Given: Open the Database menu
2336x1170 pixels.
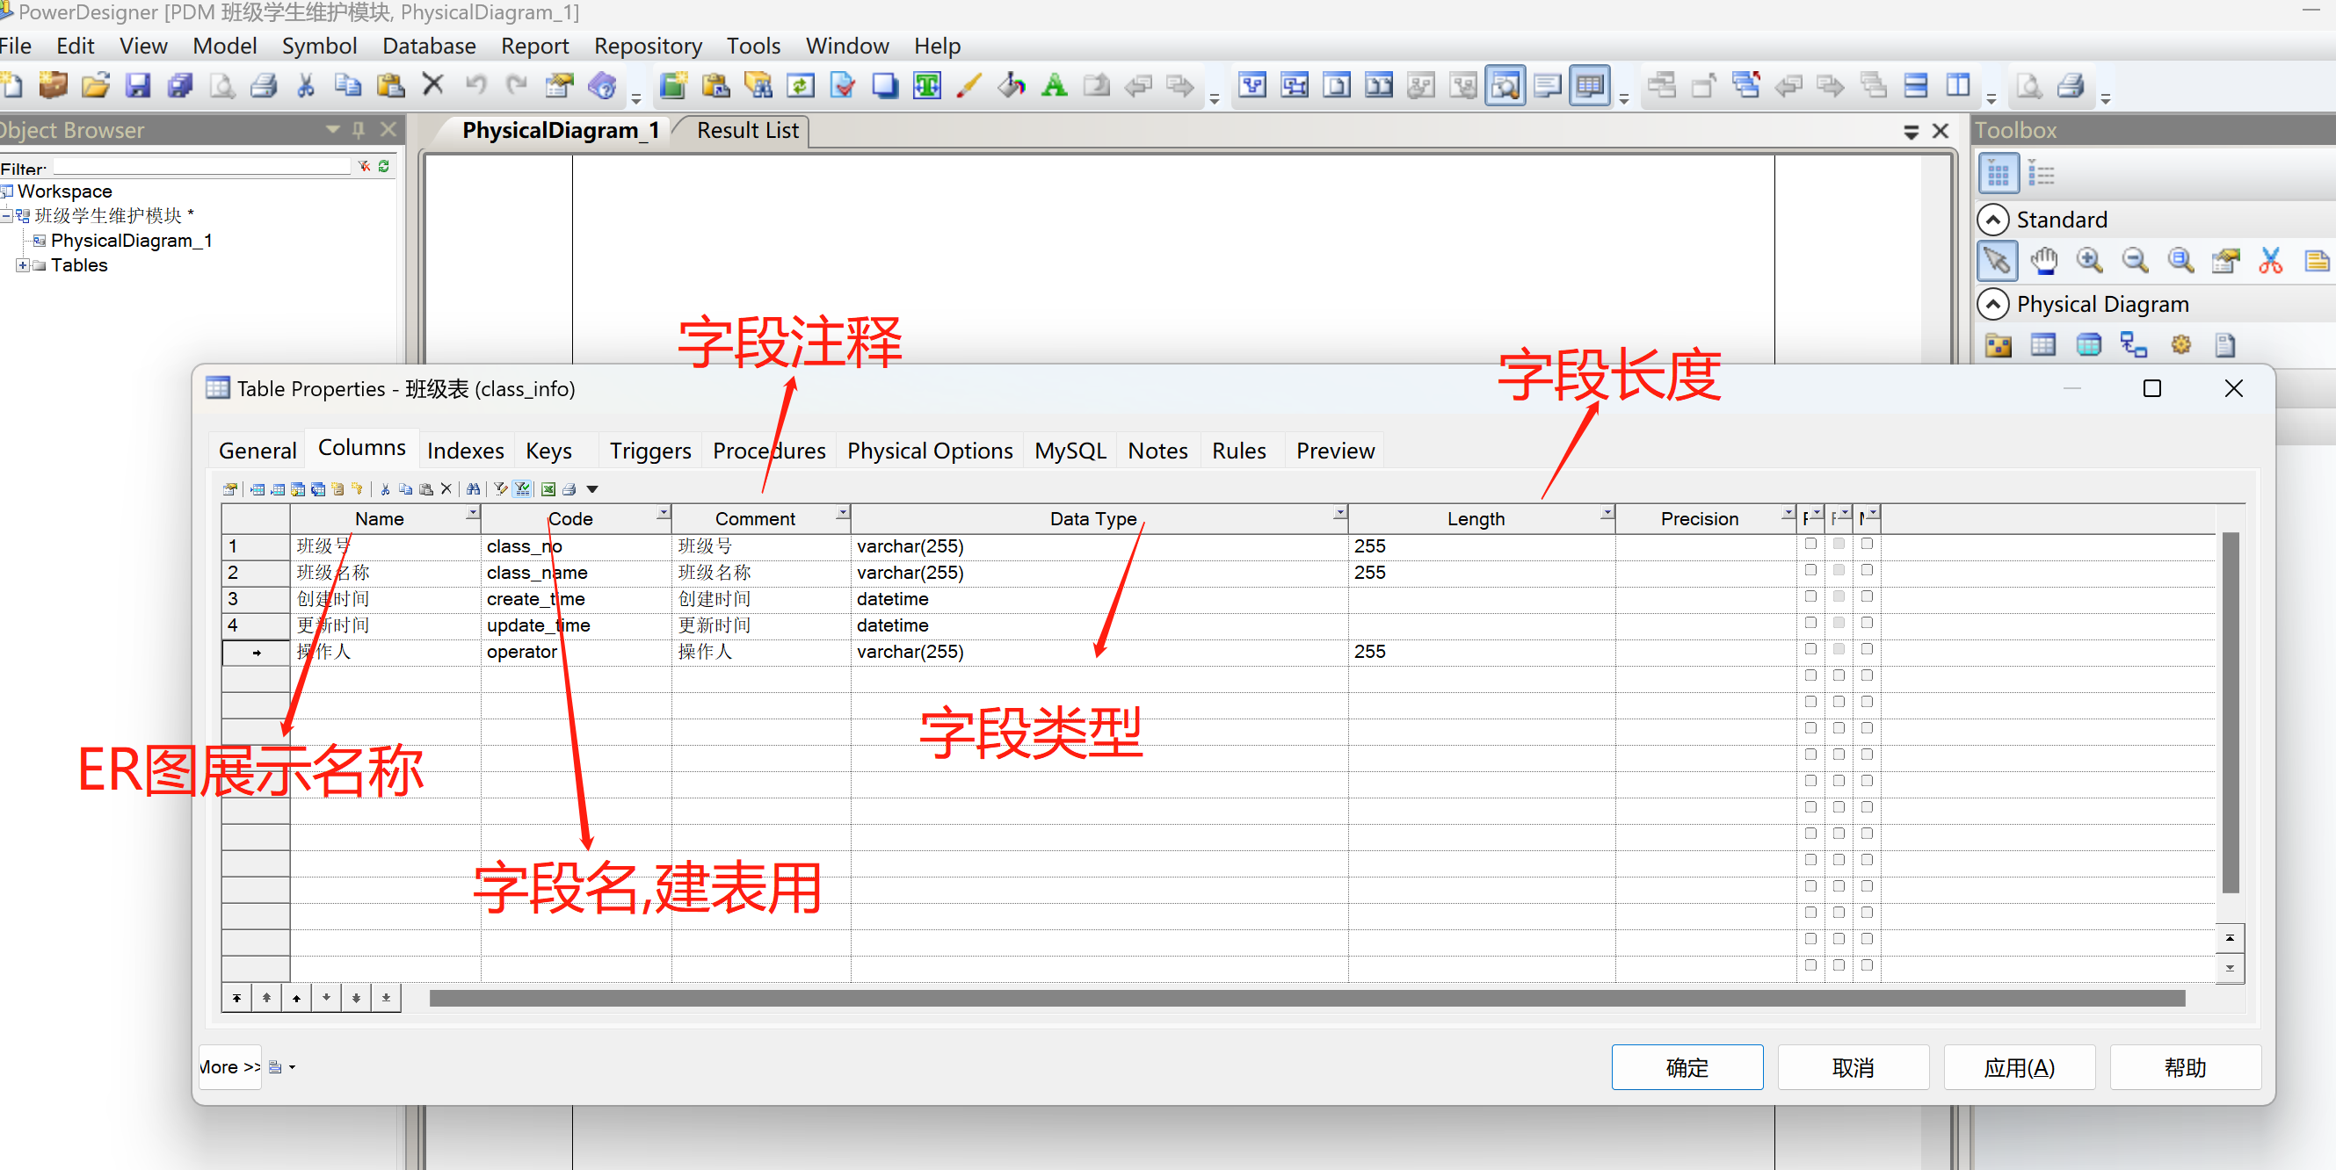Looking at the screenshot, I should (x=428, y=46).
